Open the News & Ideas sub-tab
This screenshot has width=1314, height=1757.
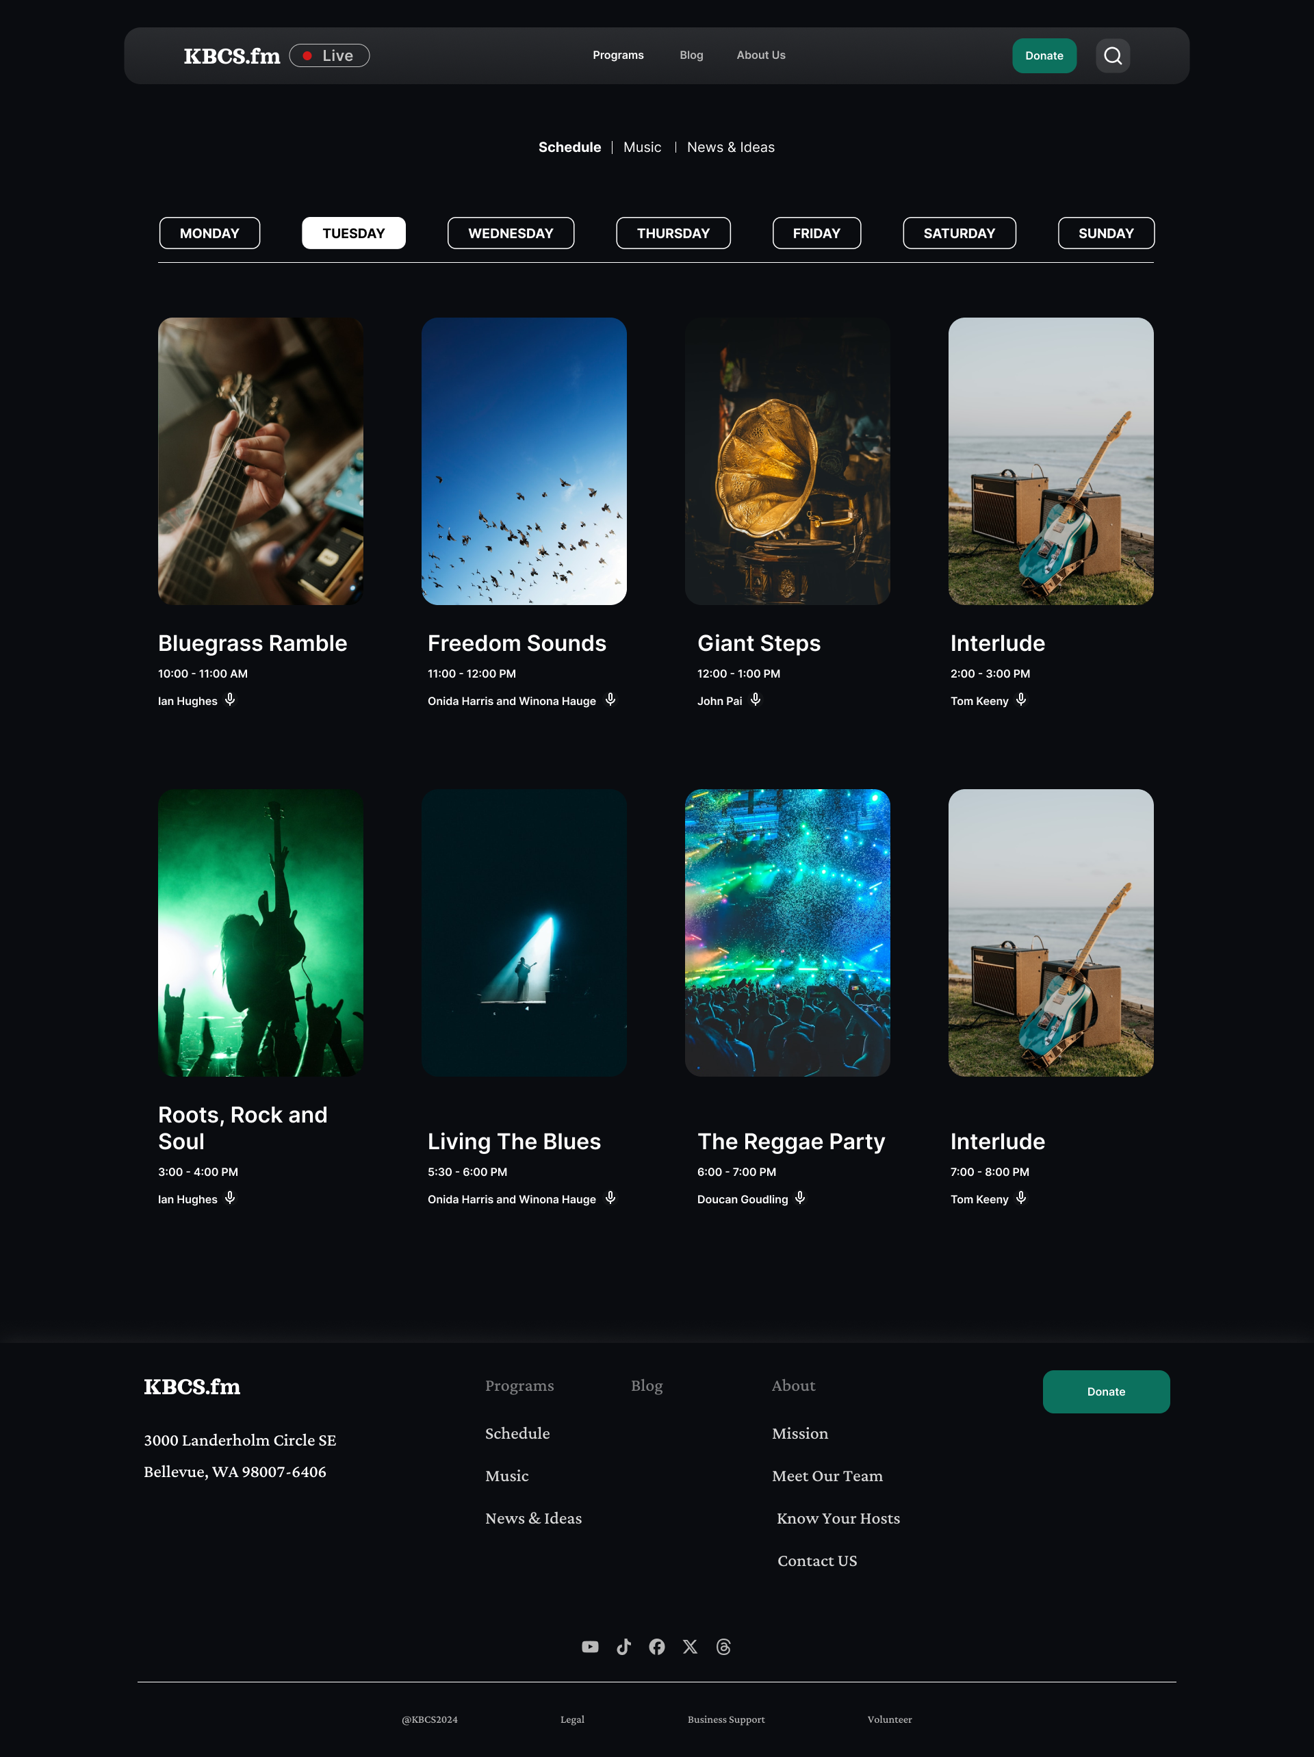click(730, 147)
